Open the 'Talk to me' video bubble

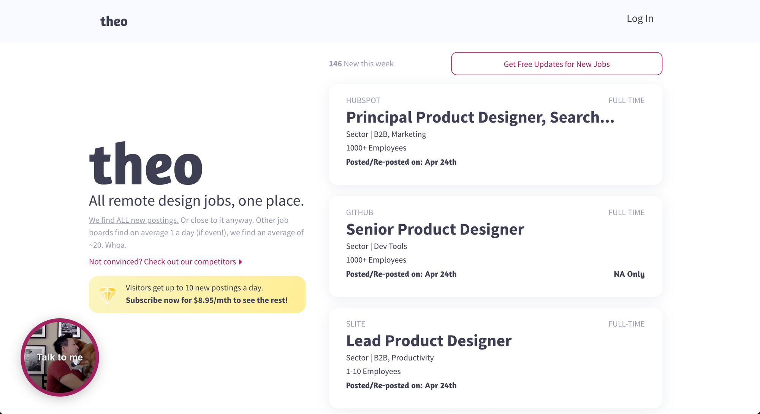pos(60,357)
